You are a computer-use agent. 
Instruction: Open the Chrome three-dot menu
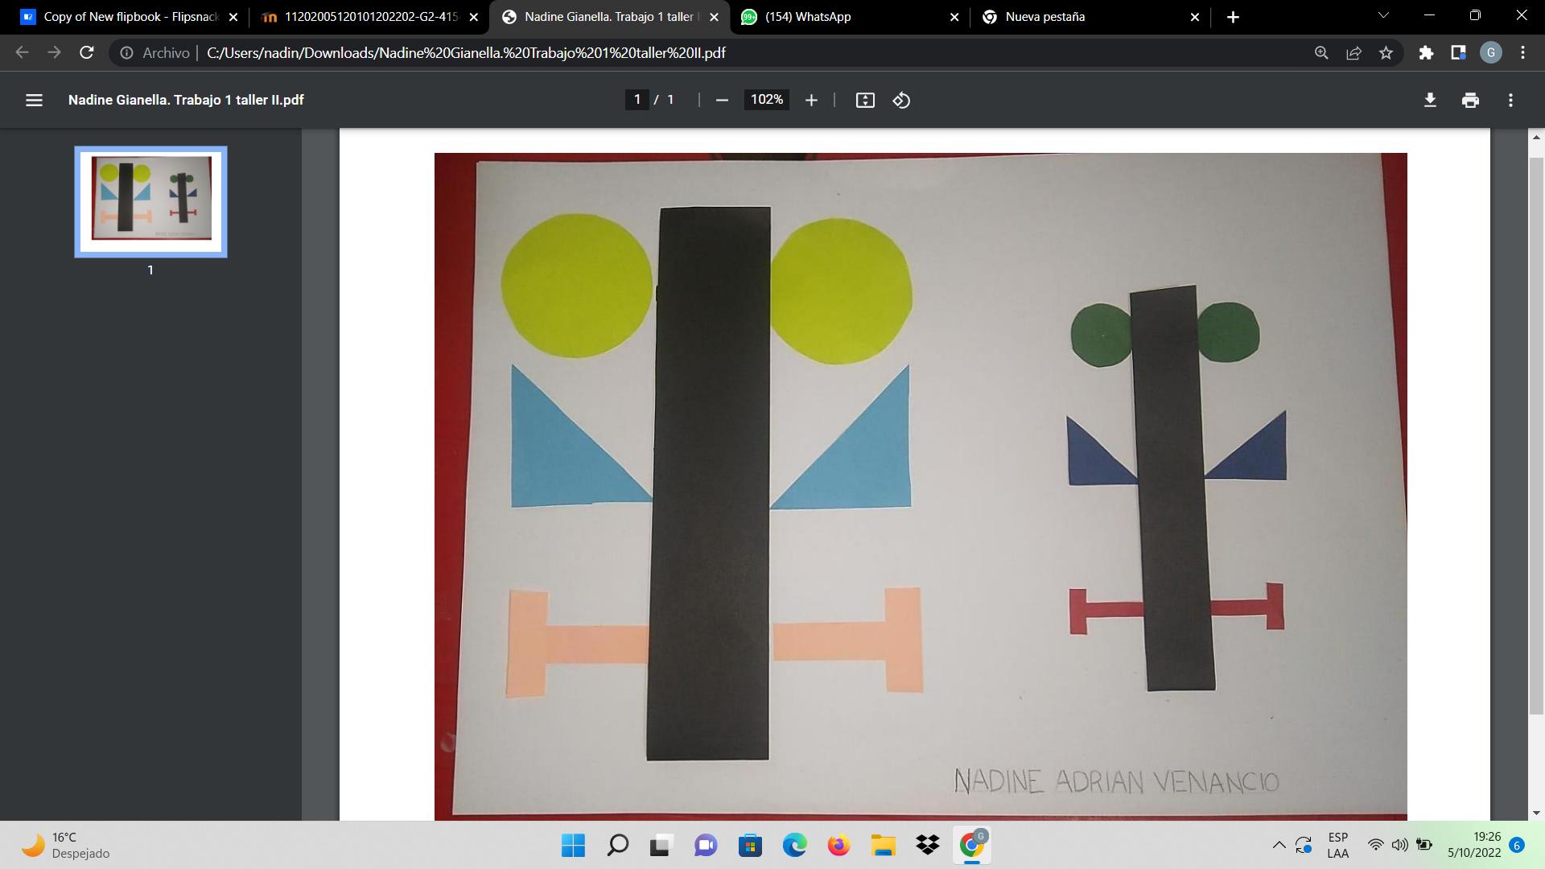(x=1522, y=52)
